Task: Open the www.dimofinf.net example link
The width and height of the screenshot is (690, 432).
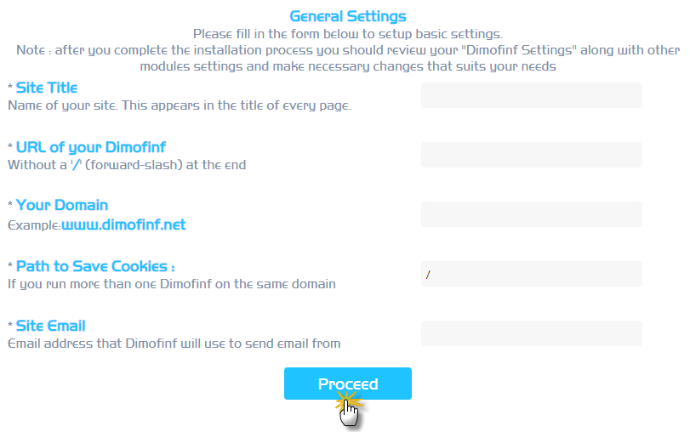Action: (x=123, y=225)
